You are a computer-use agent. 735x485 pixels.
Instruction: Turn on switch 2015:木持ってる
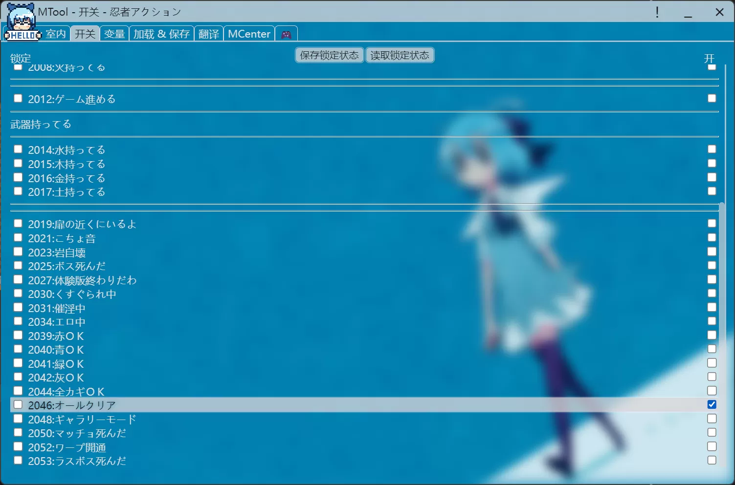(712, 163)
